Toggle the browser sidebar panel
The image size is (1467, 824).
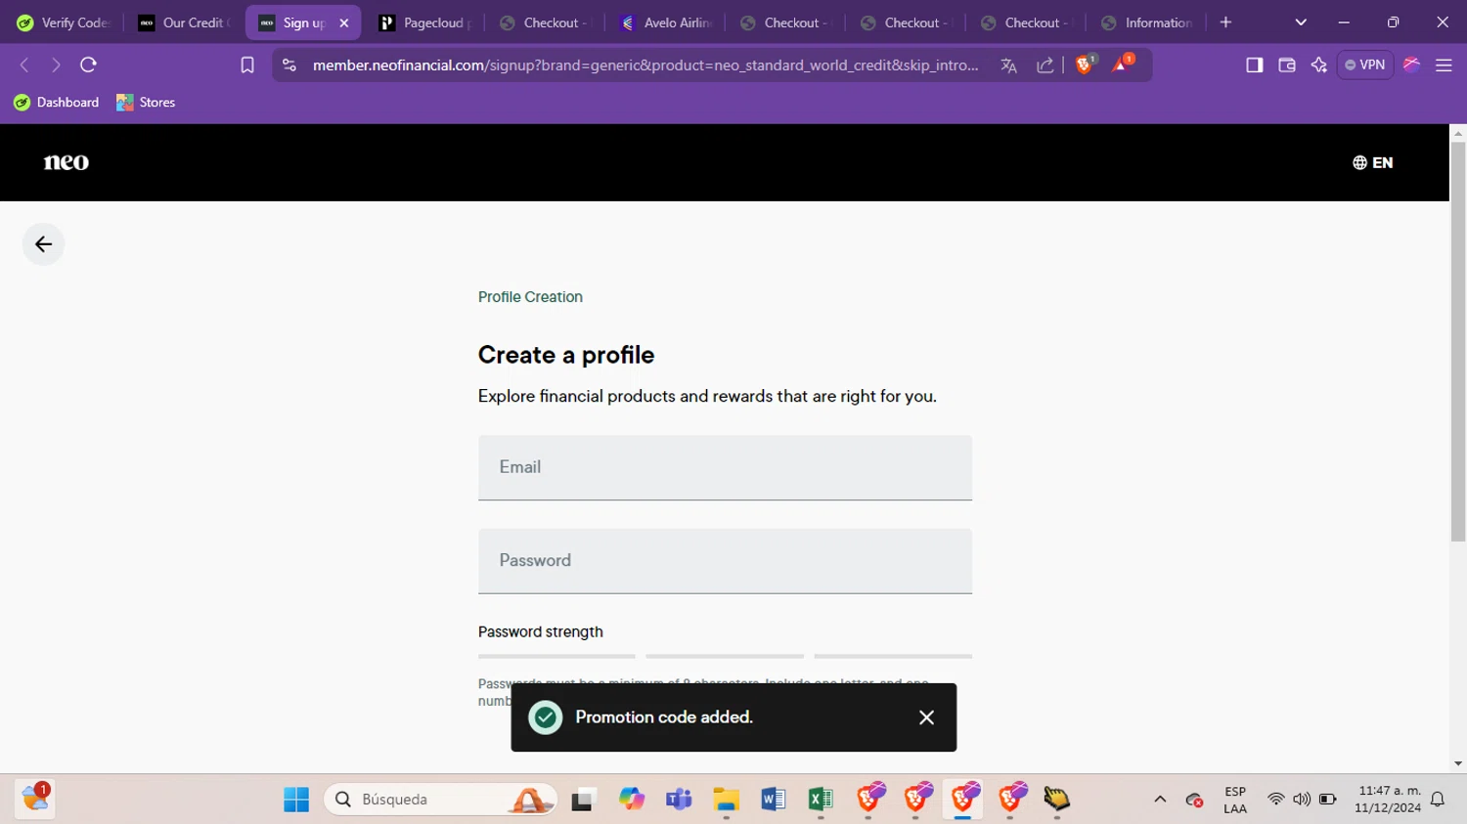[x=1254, y=65]
